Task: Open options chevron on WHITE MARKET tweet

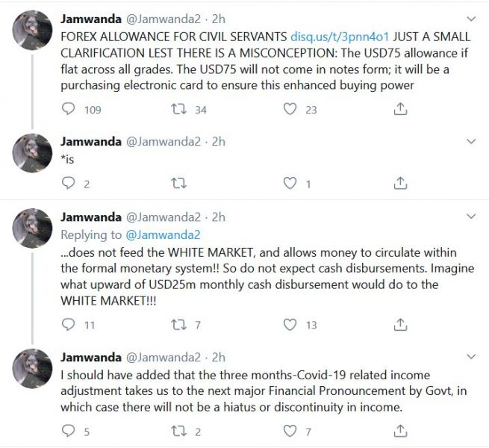Action: click(471, 217)
